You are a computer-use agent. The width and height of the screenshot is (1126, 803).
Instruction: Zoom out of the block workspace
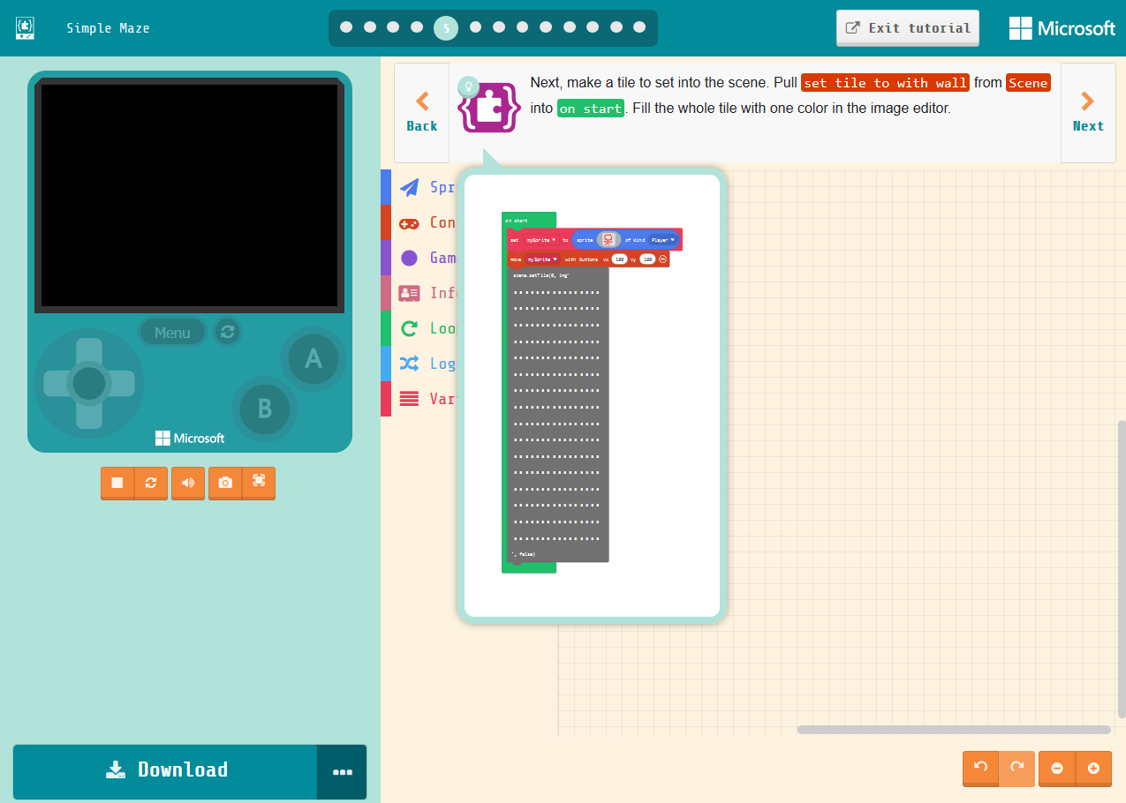(1057, 769)
